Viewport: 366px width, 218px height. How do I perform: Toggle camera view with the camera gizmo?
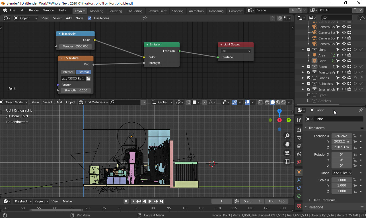[x=287, y=153]
